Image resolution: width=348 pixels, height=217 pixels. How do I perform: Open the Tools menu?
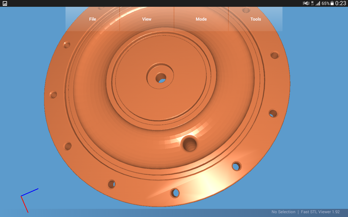[x=256, y=19]
